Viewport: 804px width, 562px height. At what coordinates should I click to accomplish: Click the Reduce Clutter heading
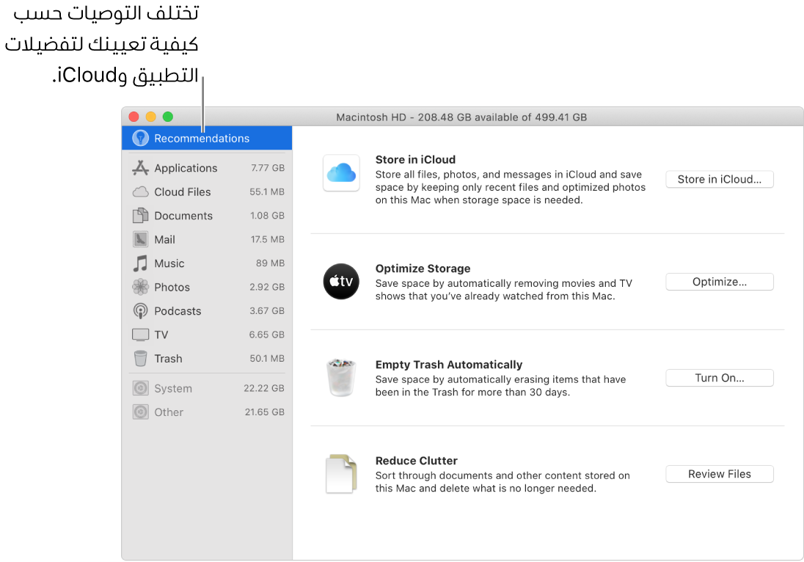click(417, 461)
